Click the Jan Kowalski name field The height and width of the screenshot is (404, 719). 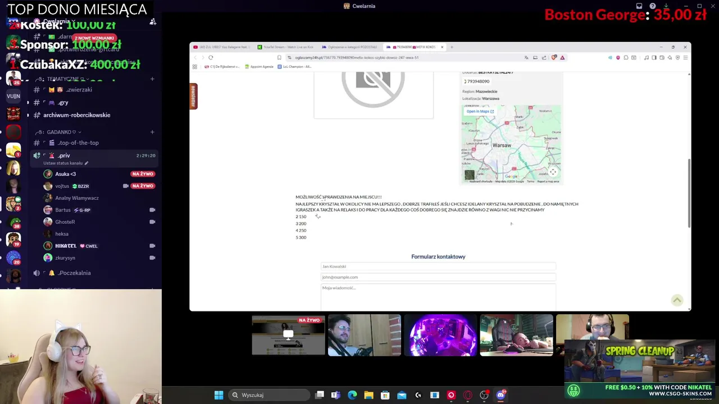tap(438, 267)
